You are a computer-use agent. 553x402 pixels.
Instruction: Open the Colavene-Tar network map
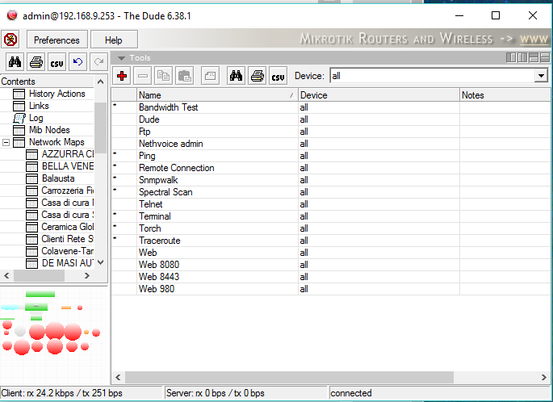click(x=68, y=251)
